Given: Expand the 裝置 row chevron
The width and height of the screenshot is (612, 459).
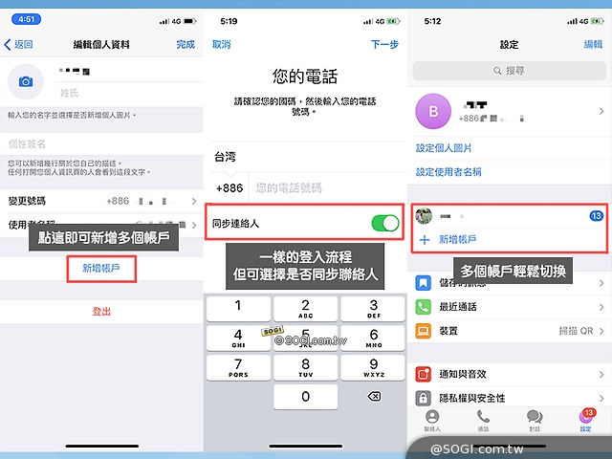Looking at the screenshot, I should (601, 331).
